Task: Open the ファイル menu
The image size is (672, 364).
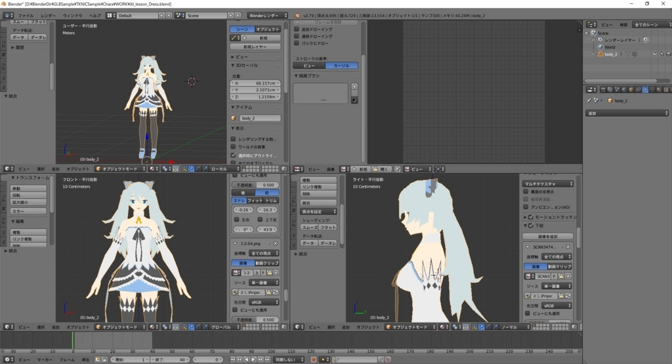Action: tap(26, 16)
